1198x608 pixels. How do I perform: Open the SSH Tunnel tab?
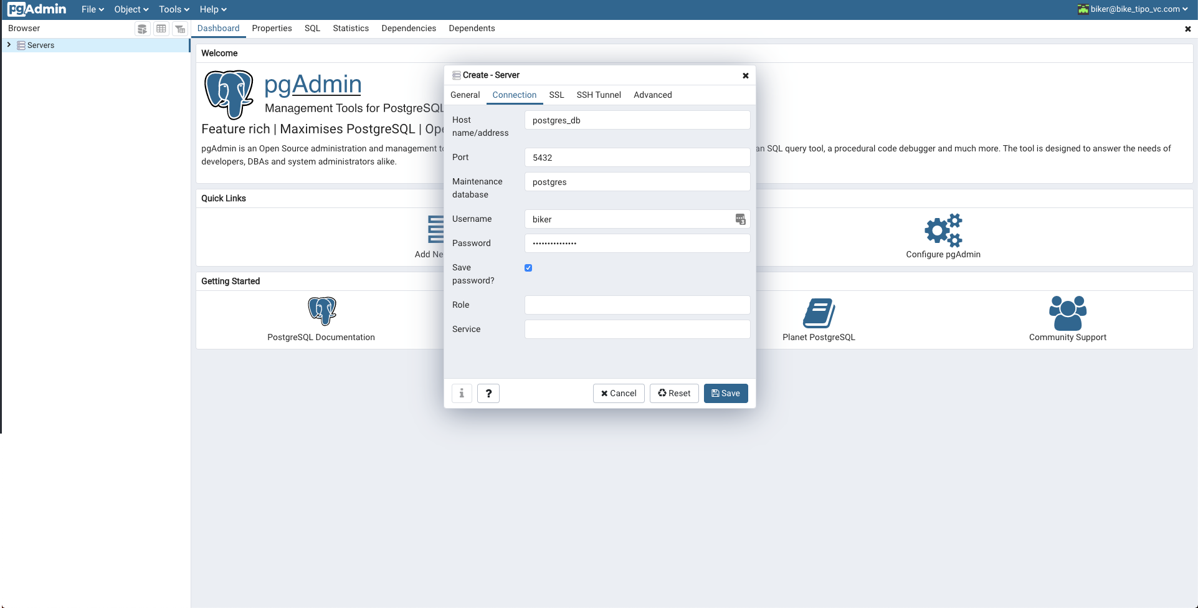(599, 95)
